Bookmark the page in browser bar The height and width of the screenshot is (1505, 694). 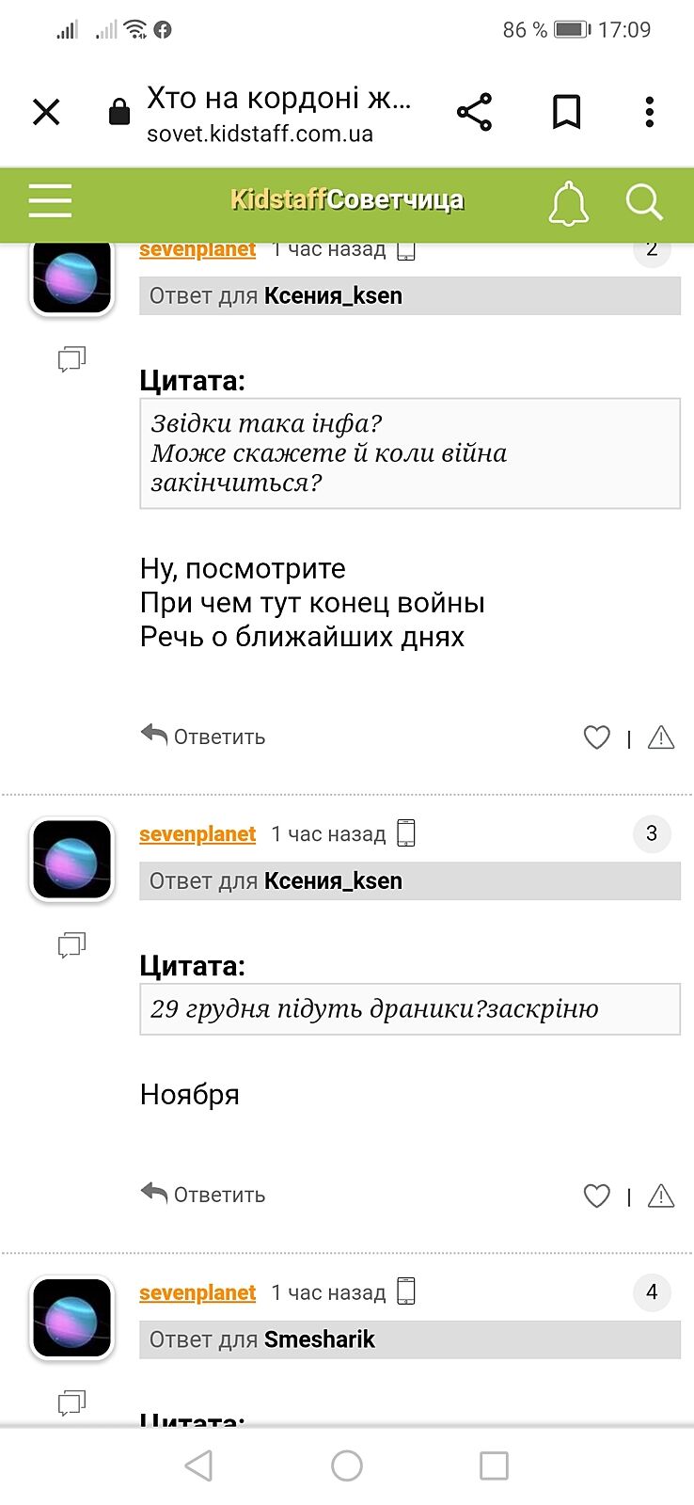566,112
